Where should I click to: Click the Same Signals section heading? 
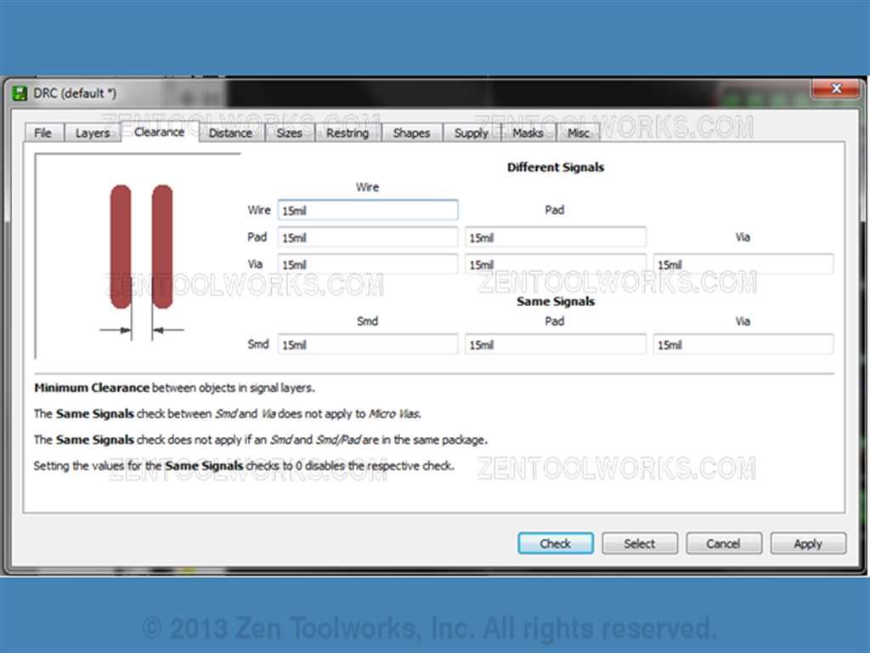[x=556, y=302]
